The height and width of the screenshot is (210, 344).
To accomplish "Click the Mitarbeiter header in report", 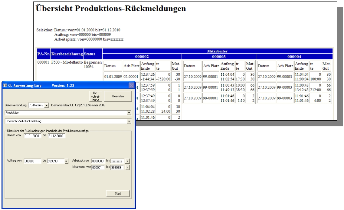I will coord(218,51).
